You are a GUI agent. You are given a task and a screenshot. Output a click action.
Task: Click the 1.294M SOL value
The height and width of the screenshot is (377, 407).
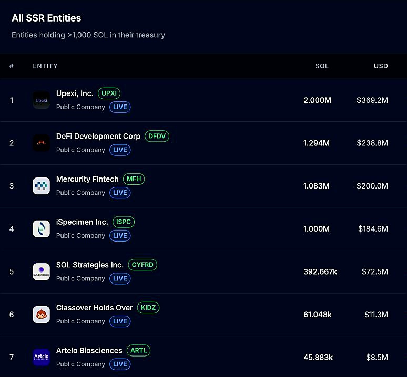click(x=317, y=143)
